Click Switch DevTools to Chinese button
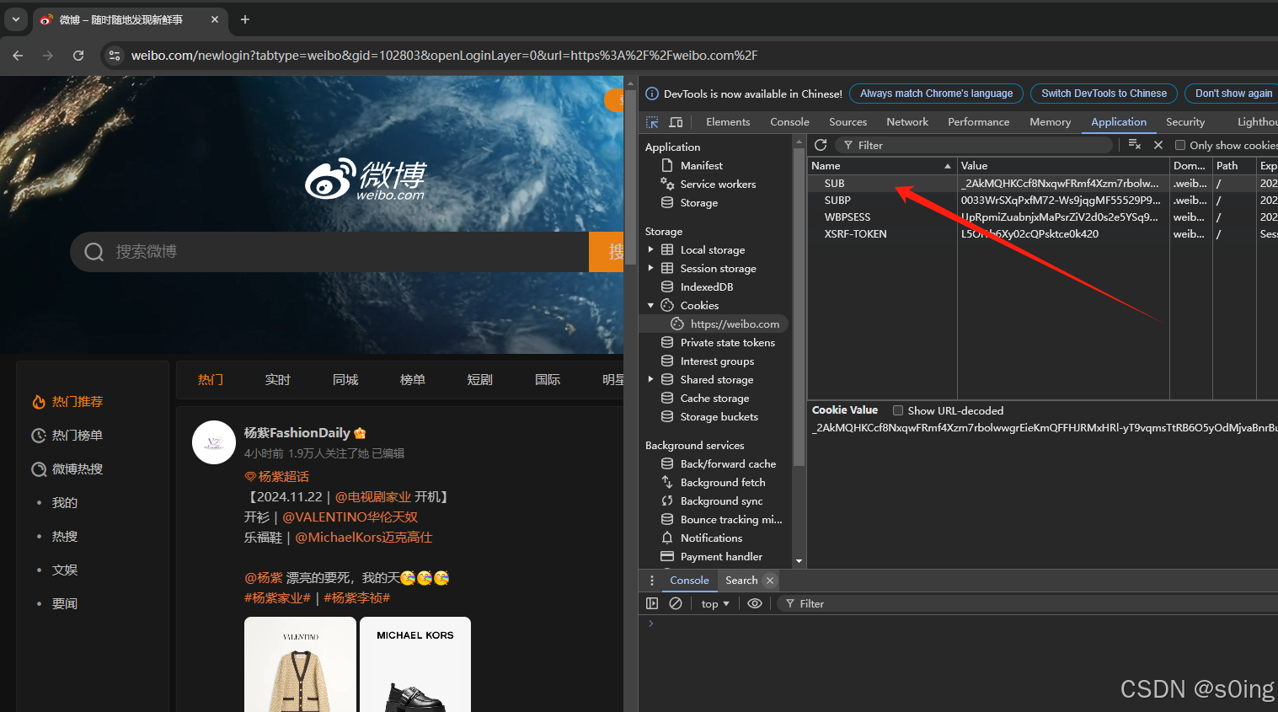 point(1104,94)
